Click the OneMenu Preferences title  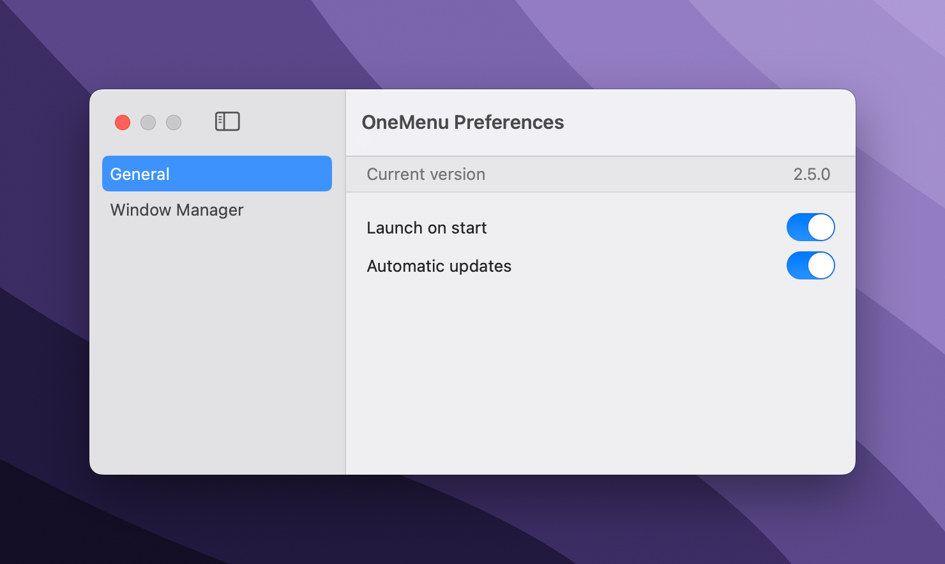[462, 122]
